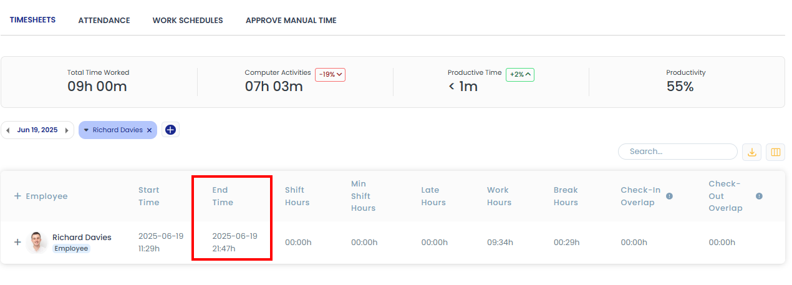Switch to the Attendance tab
The height and width of the screenshot is (285, 792).
[x=104, y=21]
